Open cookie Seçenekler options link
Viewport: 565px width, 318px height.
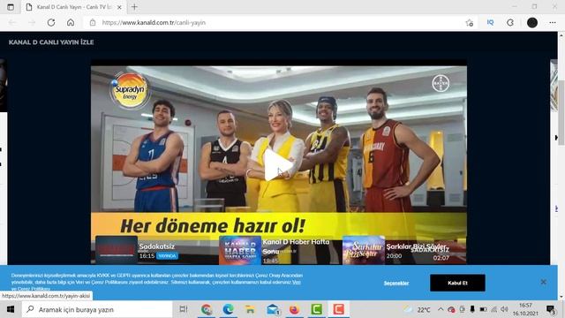coord(396,283)
